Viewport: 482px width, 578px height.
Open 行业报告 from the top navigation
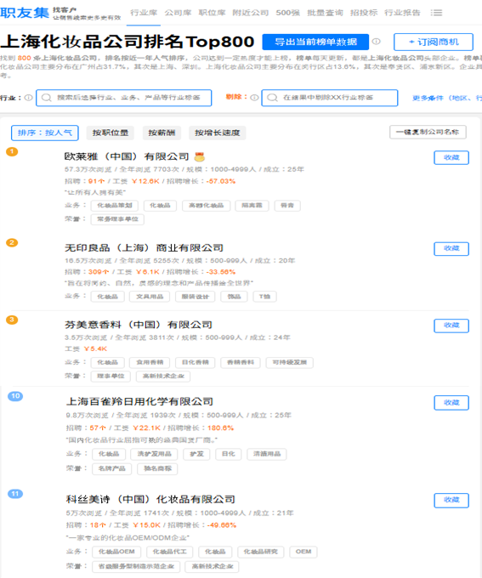pyautogui.click(x=402, y=13)
